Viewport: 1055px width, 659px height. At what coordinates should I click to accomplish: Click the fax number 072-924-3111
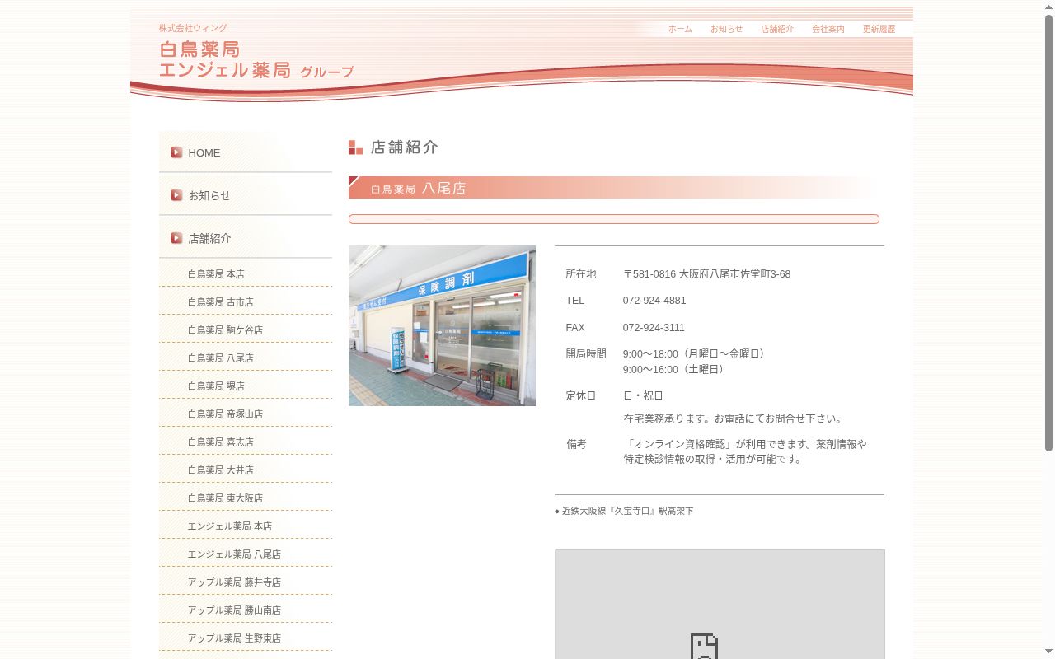pos(654,328)
